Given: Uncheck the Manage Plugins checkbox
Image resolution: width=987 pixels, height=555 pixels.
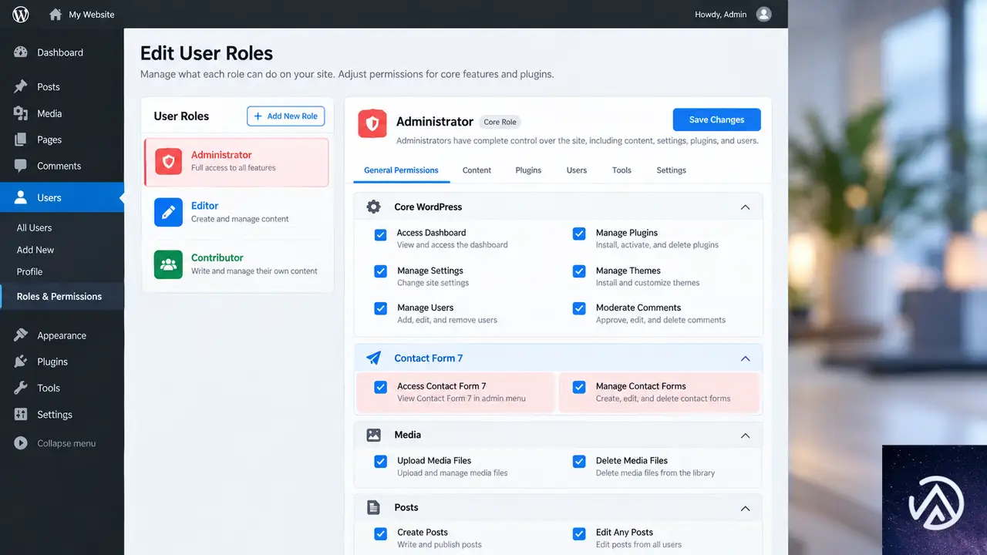Looking at the screenshot, I should tap(579, 234).
